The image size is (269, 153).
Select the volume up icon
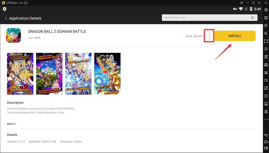tap(266, 25)
